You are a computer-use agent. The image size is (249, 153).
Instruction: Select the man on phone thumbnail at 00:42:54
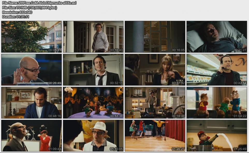(x=217, y=70)
